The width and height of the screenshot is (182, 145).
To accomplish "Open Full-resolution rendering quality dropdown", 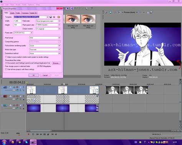I will tap(59, 46).
